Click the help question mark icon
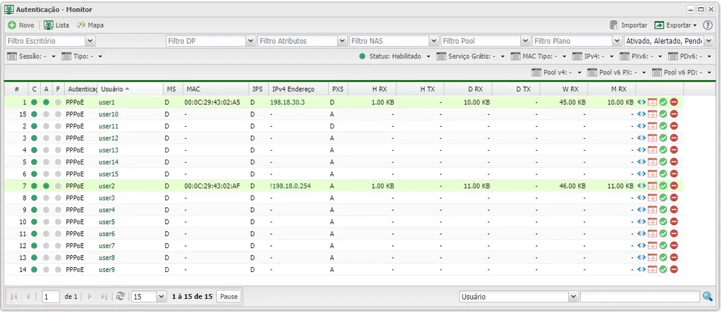 pyautogui.click(x=708, y=25)
